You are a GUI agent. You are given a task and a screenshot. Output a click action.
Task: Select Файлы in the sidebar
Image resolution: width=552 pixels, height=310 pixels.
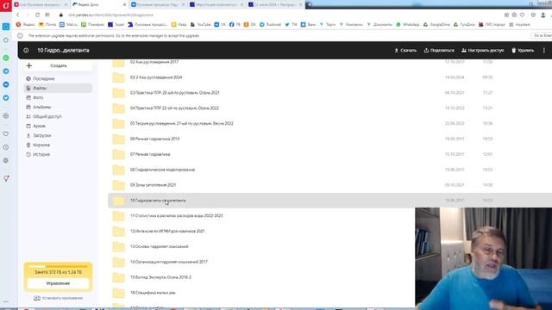click(x=58, y=88)
